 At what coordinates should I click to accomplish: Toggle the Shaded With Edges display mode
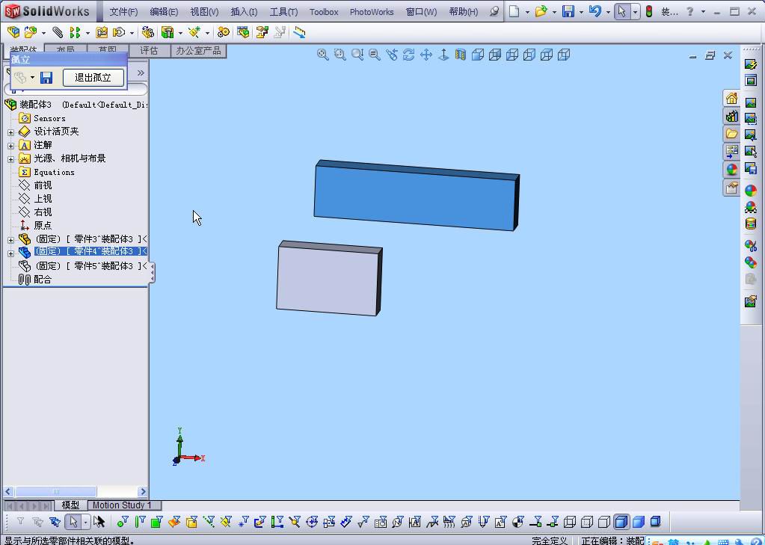click(x=621, y=522)
